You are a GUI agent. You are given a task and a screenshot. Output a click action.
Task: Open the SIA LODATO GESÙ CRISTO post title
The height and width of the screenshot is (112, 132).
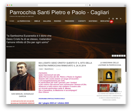click(x=65, y=64)
